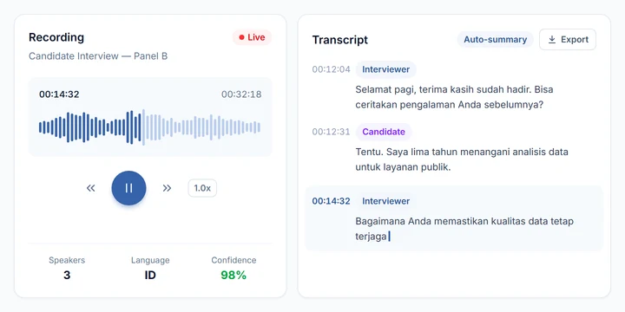Click the word 'terjaga' in live transcript
This screenshot has height=312, width=625.
(371, 237)
